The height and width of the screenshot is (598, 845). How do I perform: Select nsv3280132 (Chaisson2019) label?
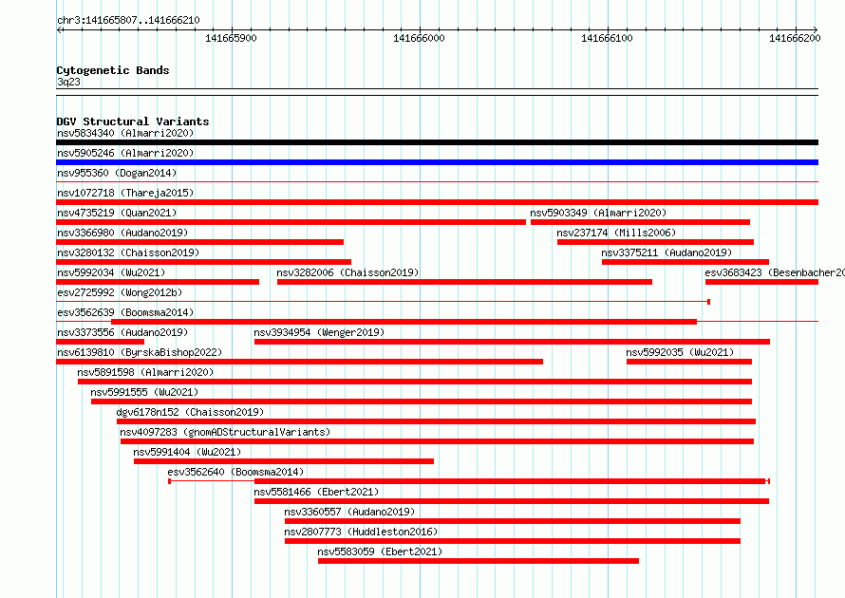(128, 252)
